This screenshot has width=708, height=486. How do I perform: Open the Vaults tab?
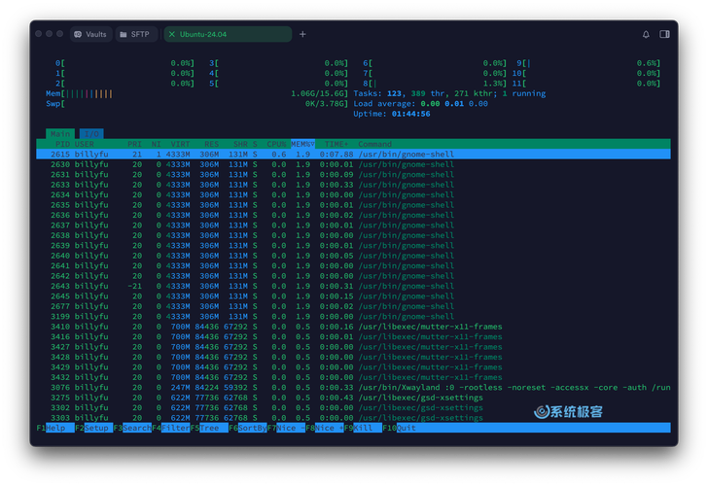(90, 34)
